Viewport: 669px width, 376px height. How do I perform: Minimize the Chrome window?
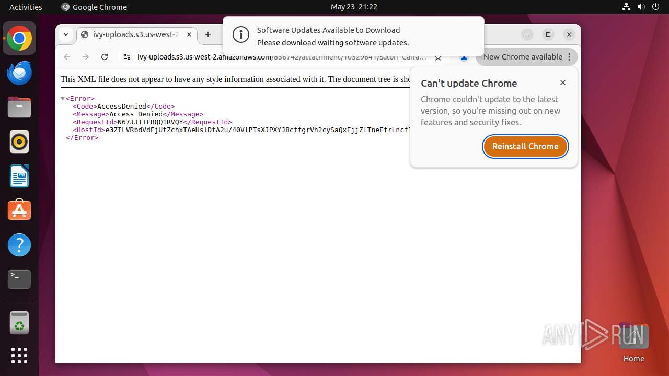527,34
